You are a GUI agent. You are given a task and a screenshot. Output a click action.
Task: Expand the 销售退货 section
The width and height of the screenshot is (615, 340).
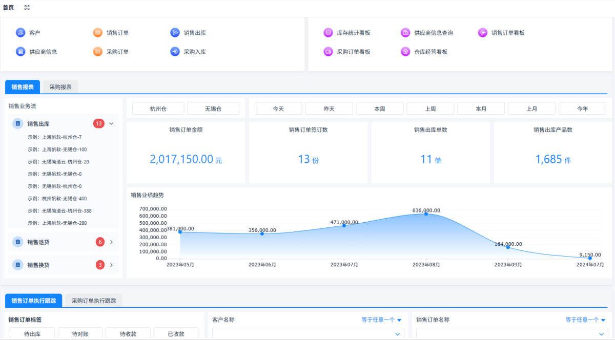pyautogui.click(x=111, y=242)
